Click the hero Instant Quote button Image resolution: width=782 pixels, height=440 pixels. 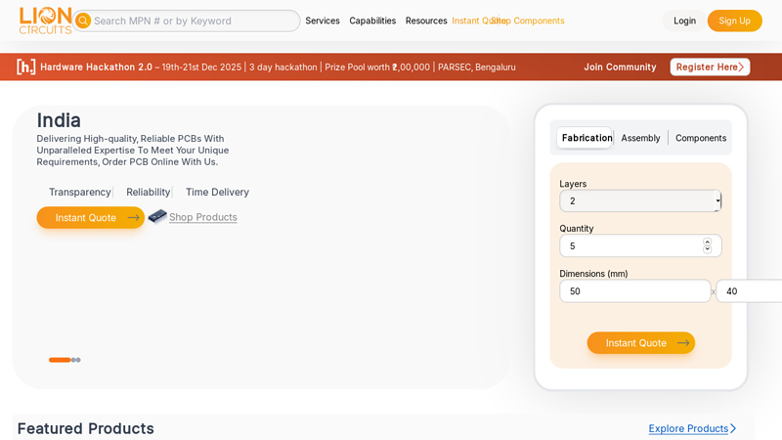90,217
